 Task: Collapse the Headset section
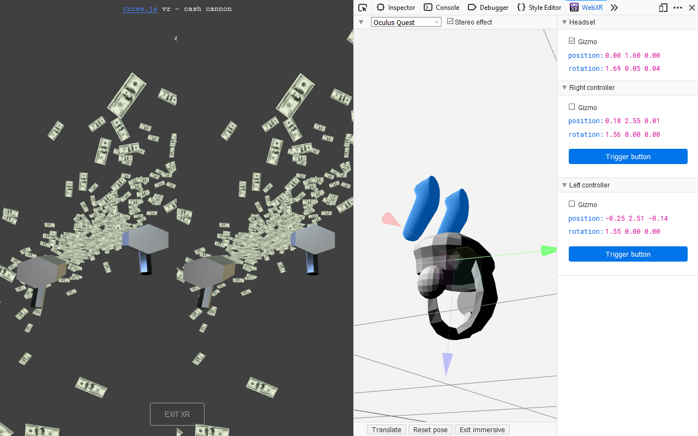click(564, 22)
